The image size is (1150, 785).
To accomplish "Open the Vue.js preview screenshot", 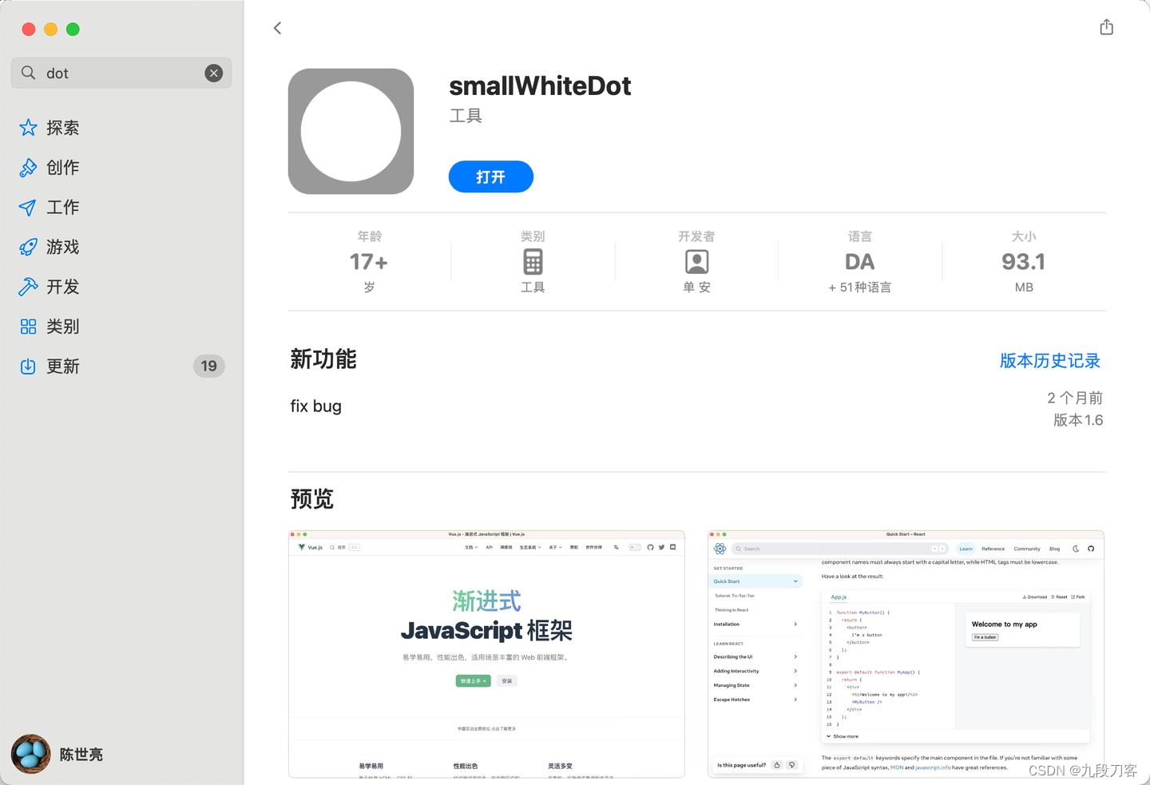I will point(486,653).
